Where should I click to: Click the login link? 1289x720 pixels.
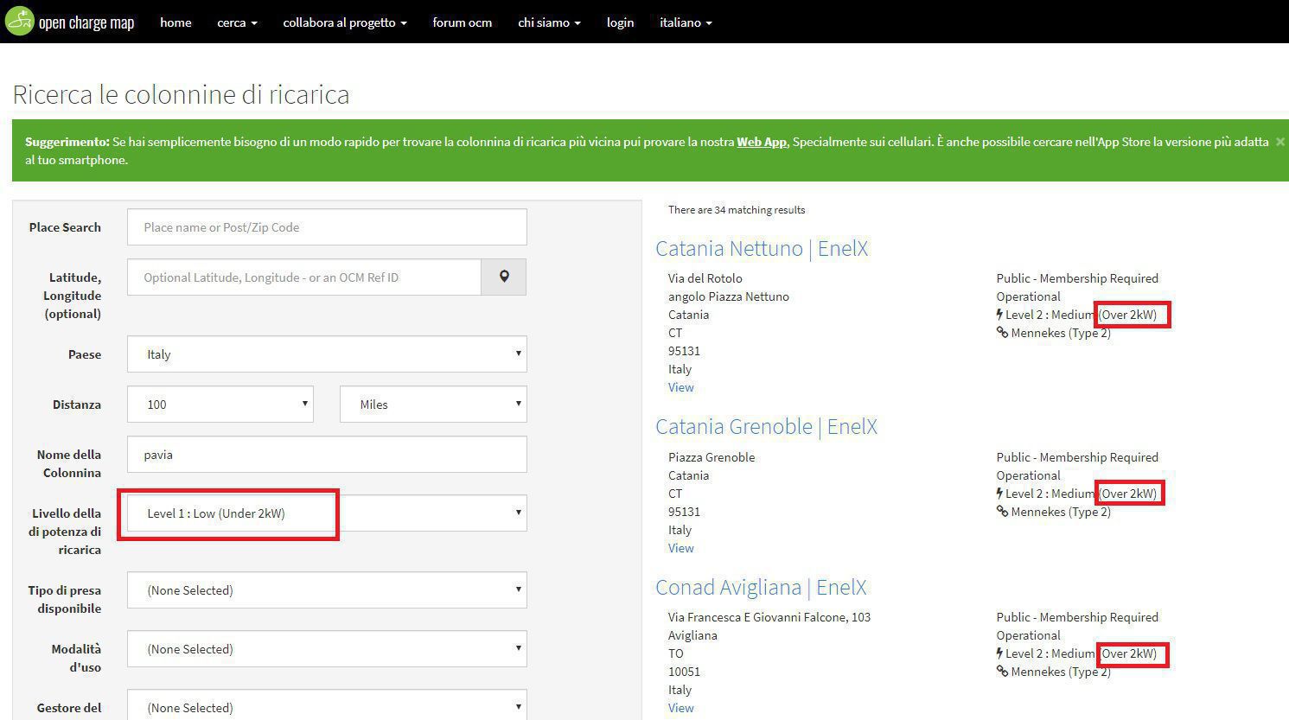(x=620, y=22)
